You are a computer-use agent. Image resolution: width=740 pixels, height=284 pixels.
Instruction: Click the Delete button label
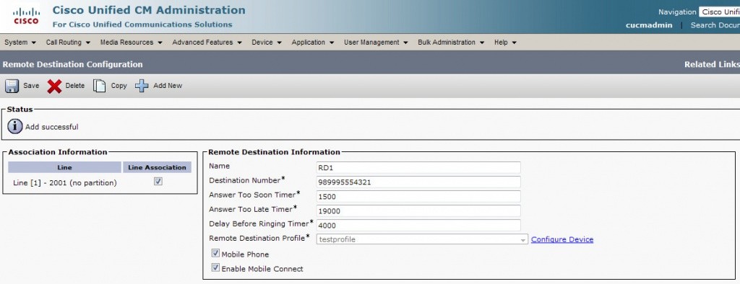[75, 86]
